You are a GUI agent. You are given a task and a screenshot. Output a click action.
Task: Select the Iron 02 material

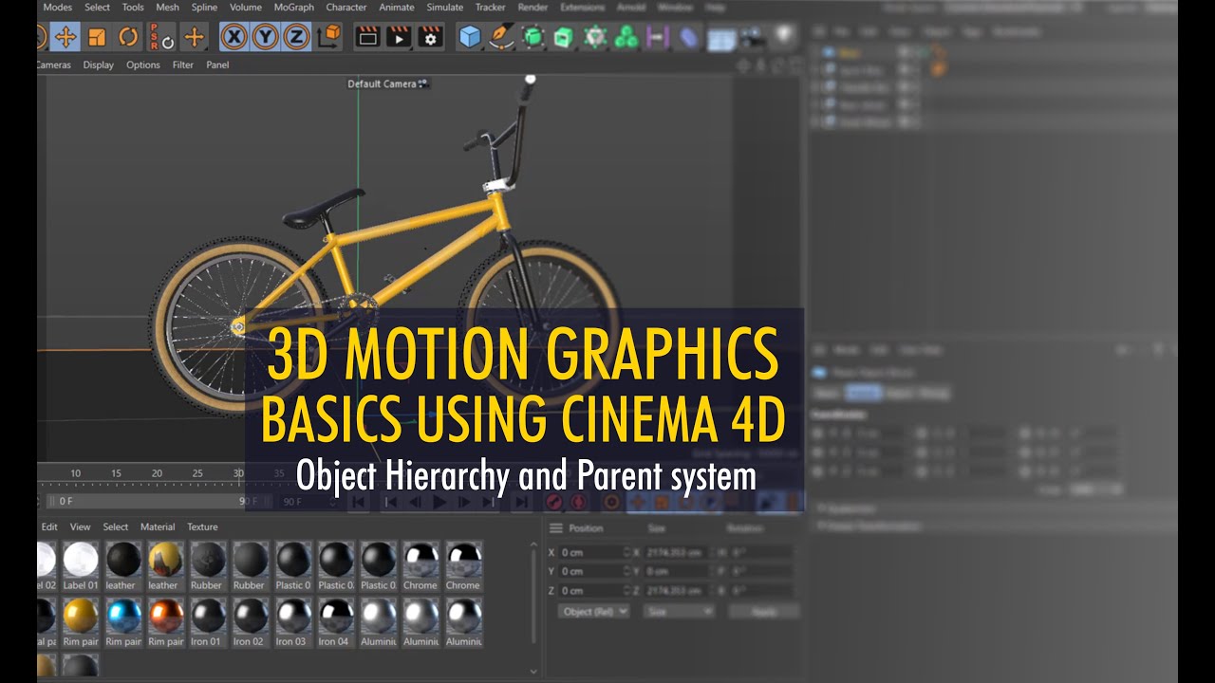point(250,622)
